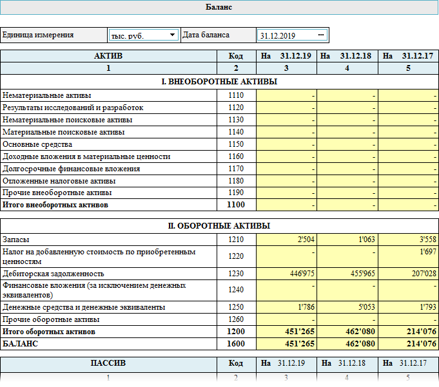The width and height of the screenshot is (439, 387).
Task: Select the VAT value 1'697 cell
Action: click(409, 256)
